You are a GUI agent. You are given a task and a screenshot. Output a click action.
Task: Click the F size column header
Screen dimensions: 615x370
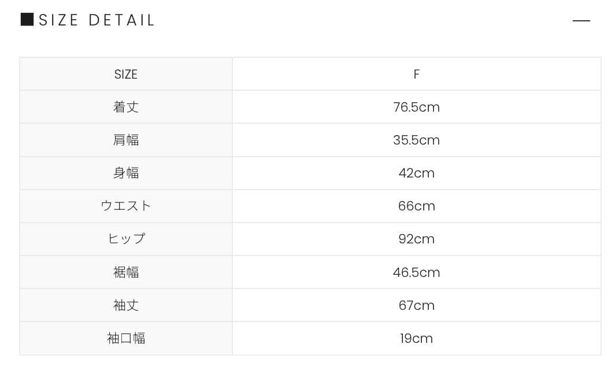[x=416, y=75]
